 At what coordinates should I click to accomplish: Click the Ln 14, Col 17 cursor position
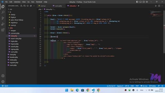(111, 86)
